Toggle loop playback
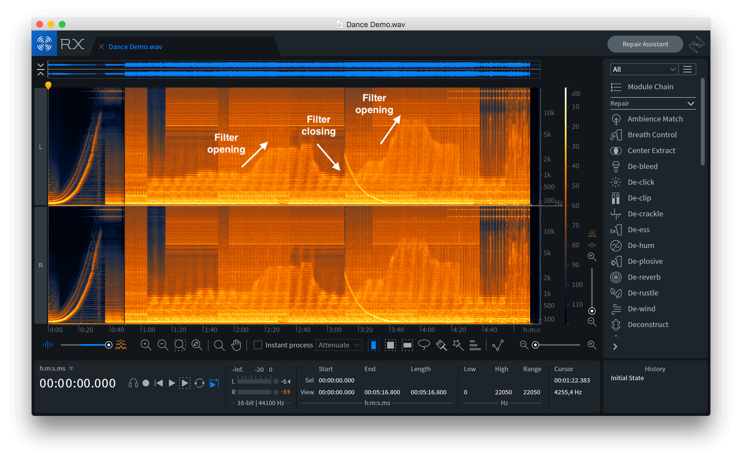 point(199,383)
